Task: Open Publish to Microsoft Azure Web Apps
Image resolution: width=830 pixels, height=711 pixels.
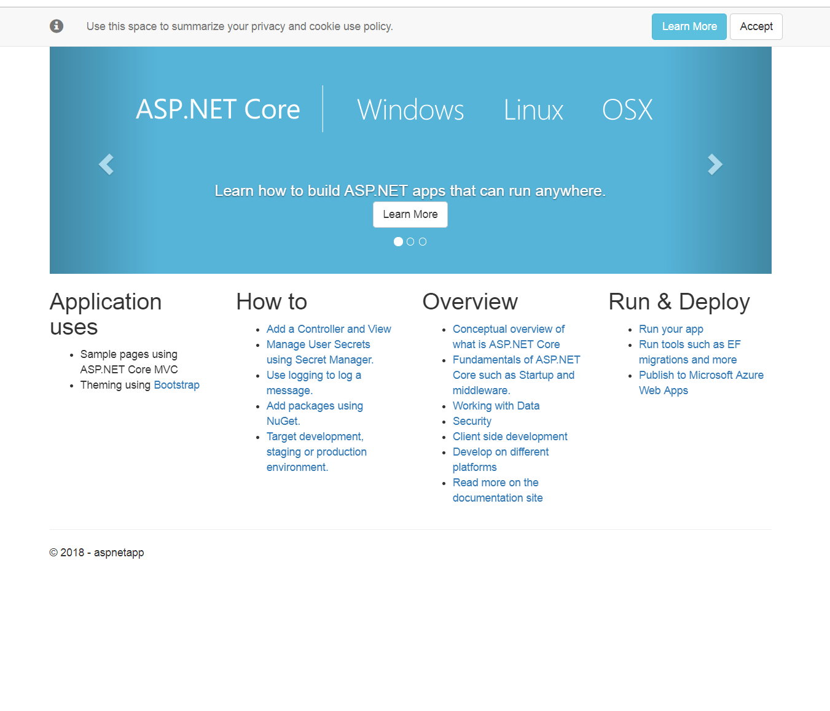Action: pyautogui.click(x=701, y=383)
